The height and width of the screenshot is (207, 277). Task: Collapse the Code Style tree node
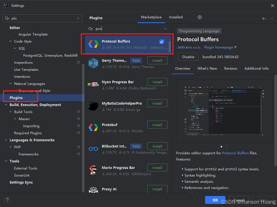click(x=10, y=41)
